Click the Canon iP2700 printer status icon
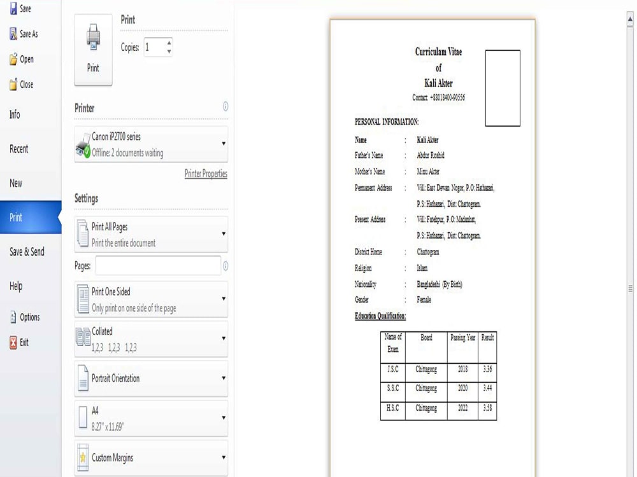Image resolution: width=637 pixels, height=477 pixels. [83, 145]
